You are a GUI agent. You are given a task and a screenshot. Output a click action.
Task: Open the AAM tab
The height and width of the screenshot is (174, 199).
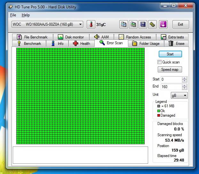(x=101, y=37)
